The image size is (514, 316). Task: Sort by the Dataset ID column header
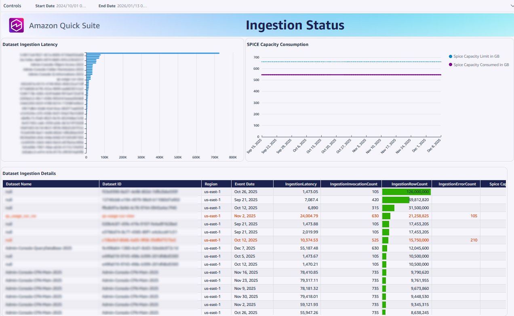tap(114, 184)
